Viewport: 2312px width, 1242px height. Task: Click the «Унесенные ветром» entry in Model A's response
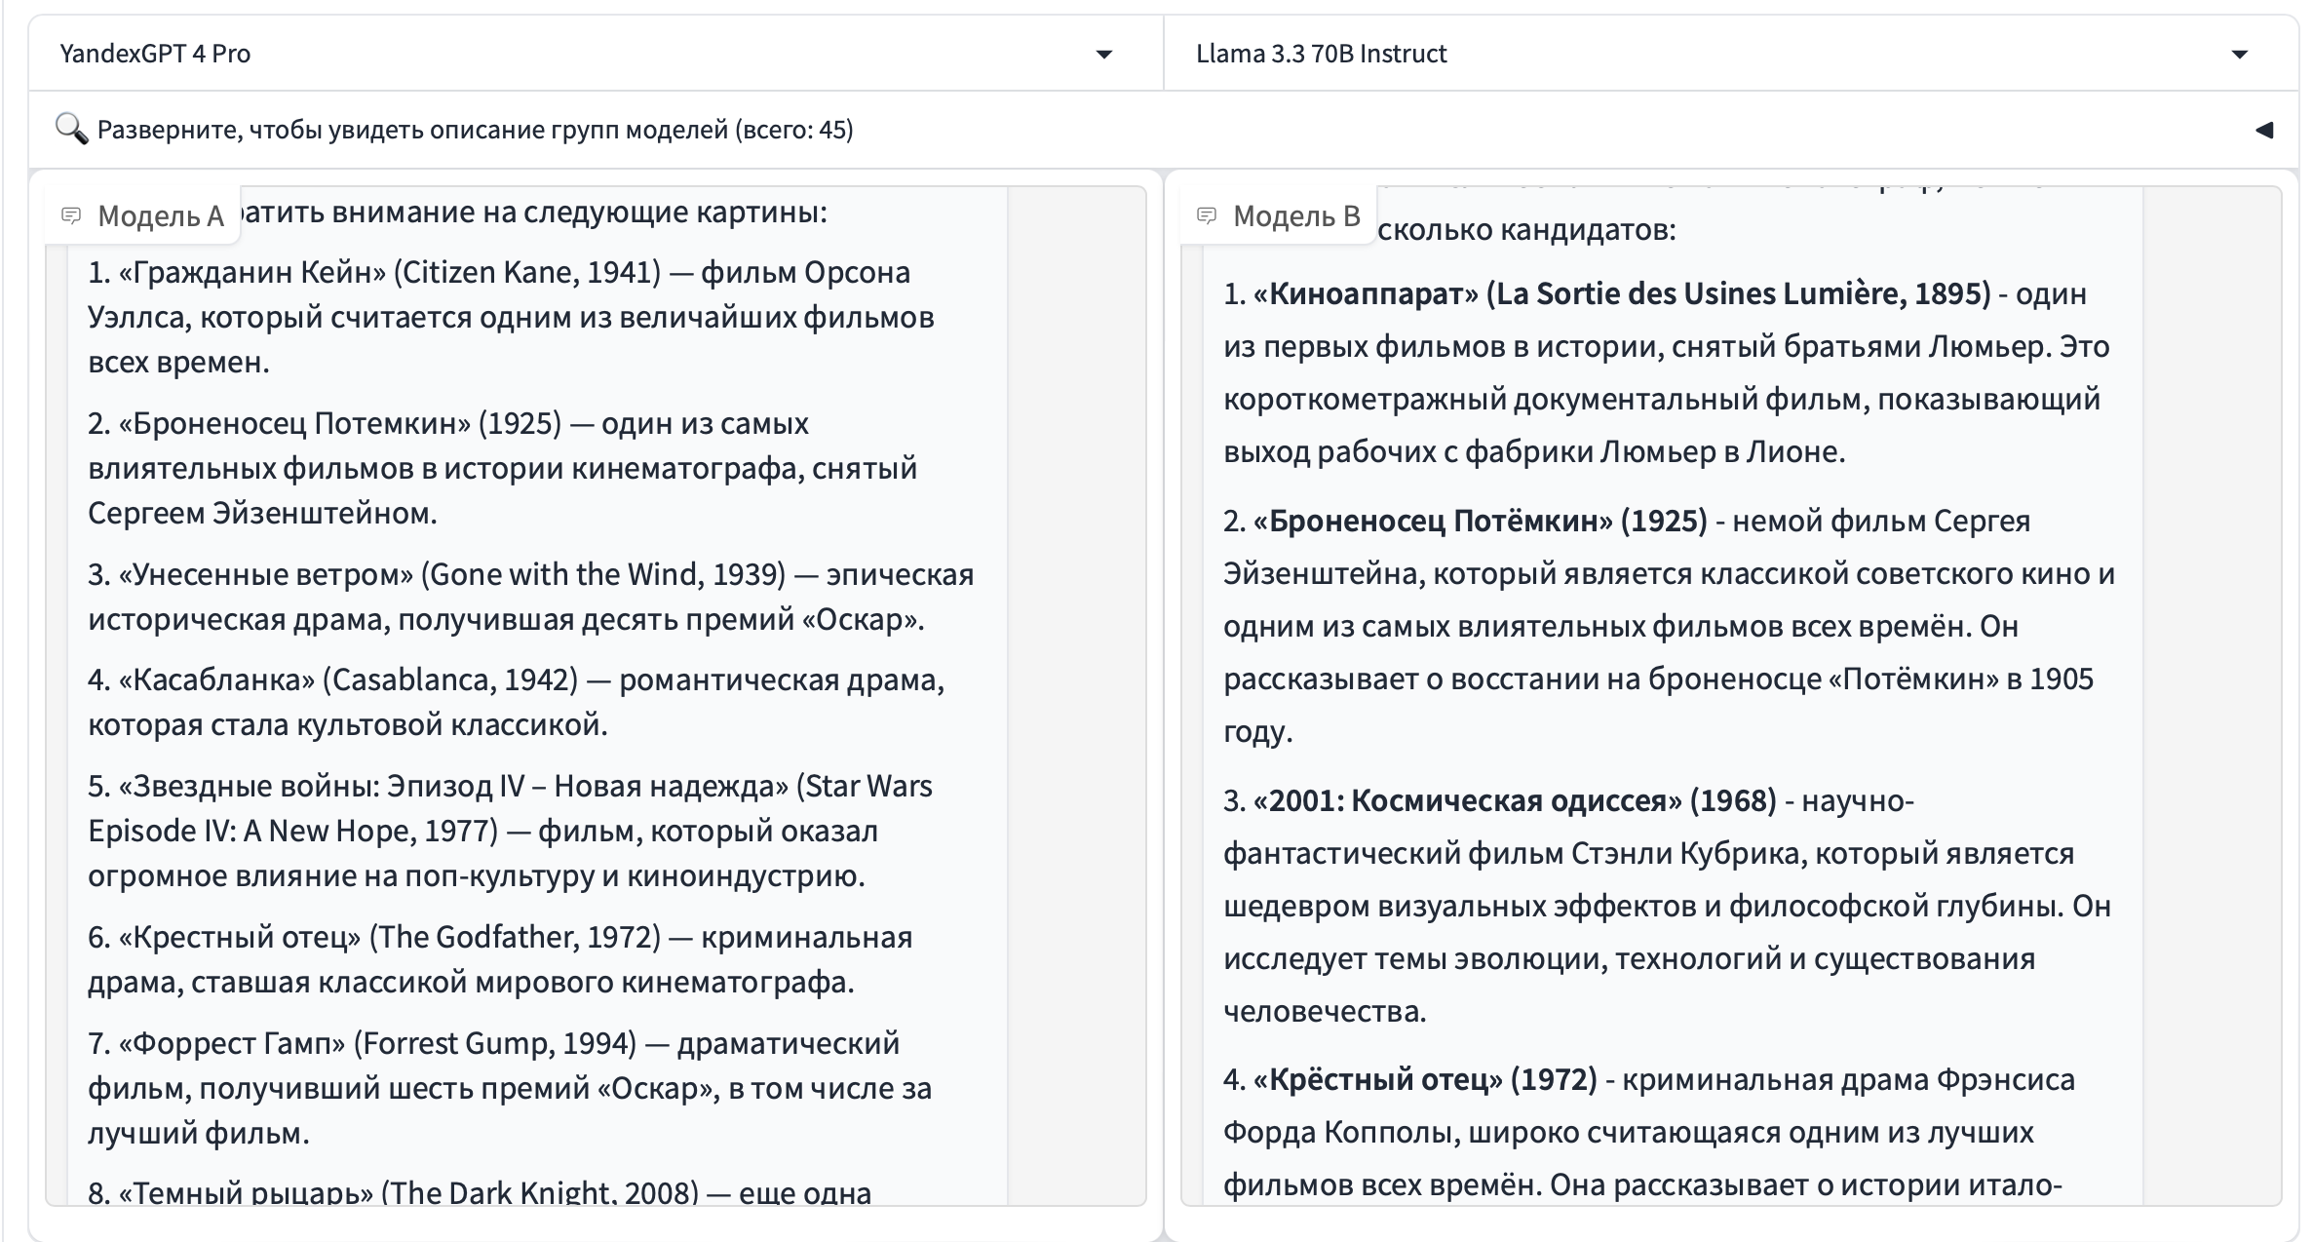[x=266, y=574]
